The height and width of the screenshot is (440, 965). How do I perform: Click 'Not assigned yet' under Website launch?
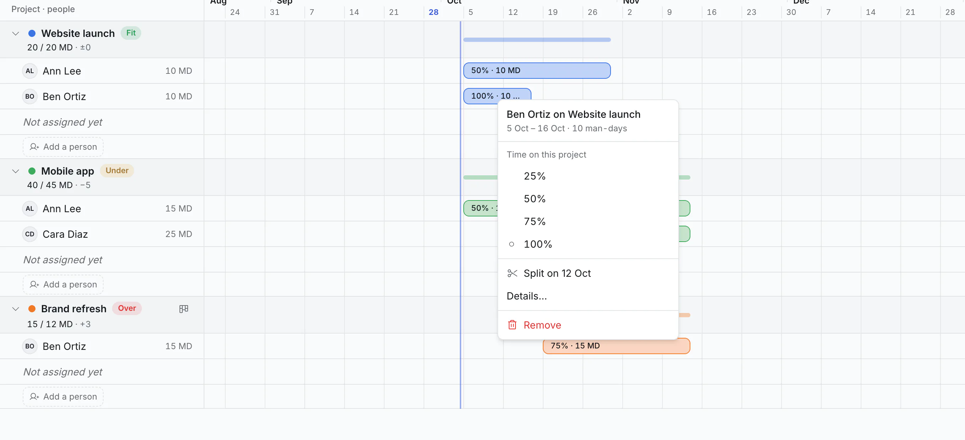coord(62,122)
